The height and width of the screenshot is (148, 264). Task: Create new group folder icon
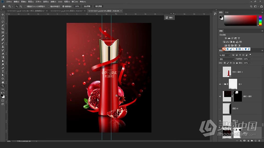[x=252, y=141]
